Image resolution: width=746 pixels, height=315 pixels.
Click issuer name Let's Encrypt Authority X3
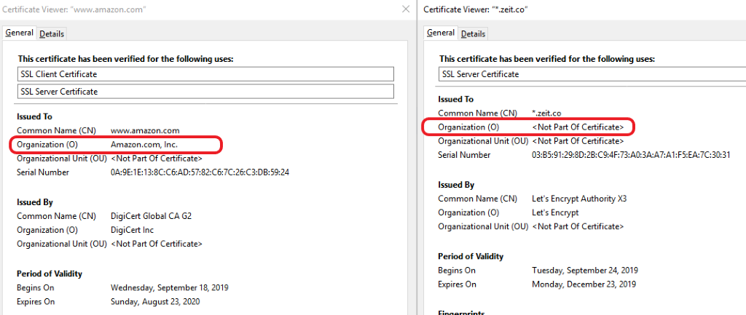[x=579, y=199]
